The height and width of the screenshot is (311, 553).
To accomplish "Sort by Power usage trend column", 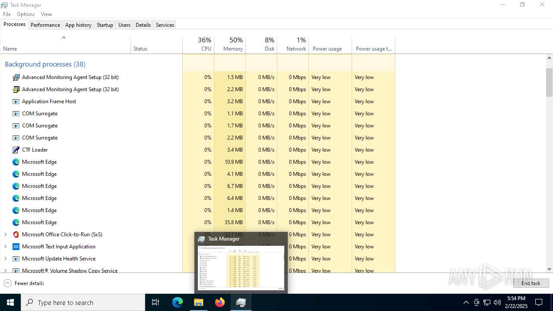I will click(x=374, y=44).
